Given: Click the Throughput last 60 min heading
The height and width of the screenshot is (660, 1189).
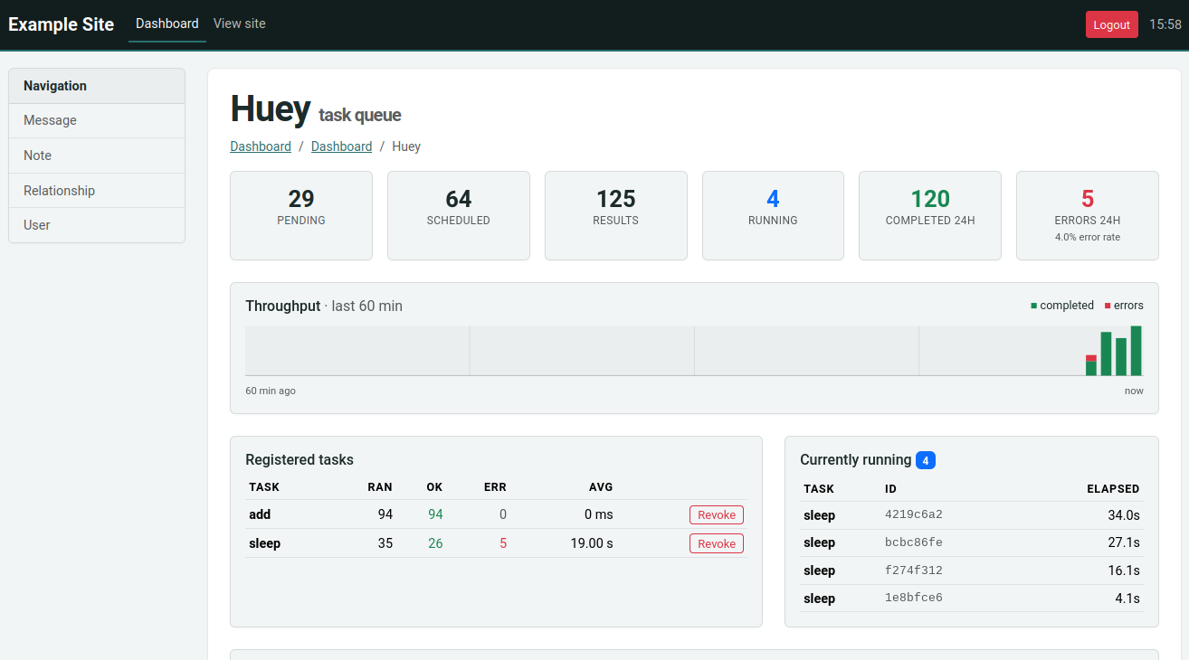Looking at the screenshot, I should [x=324, y=306].
